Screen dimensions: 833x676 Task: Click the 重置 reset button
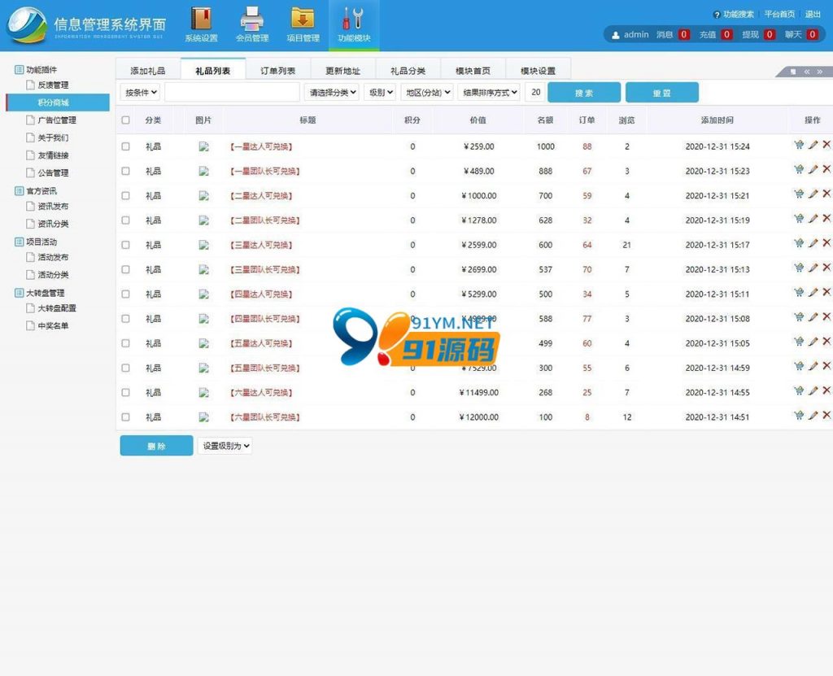click(662, 93)
